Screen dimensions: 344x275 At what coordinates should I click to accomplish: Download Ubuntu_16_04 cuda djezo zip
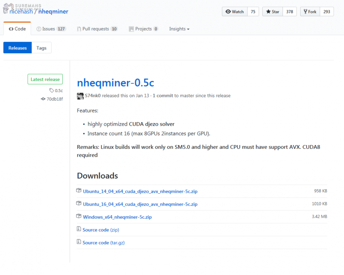[140, 204]
